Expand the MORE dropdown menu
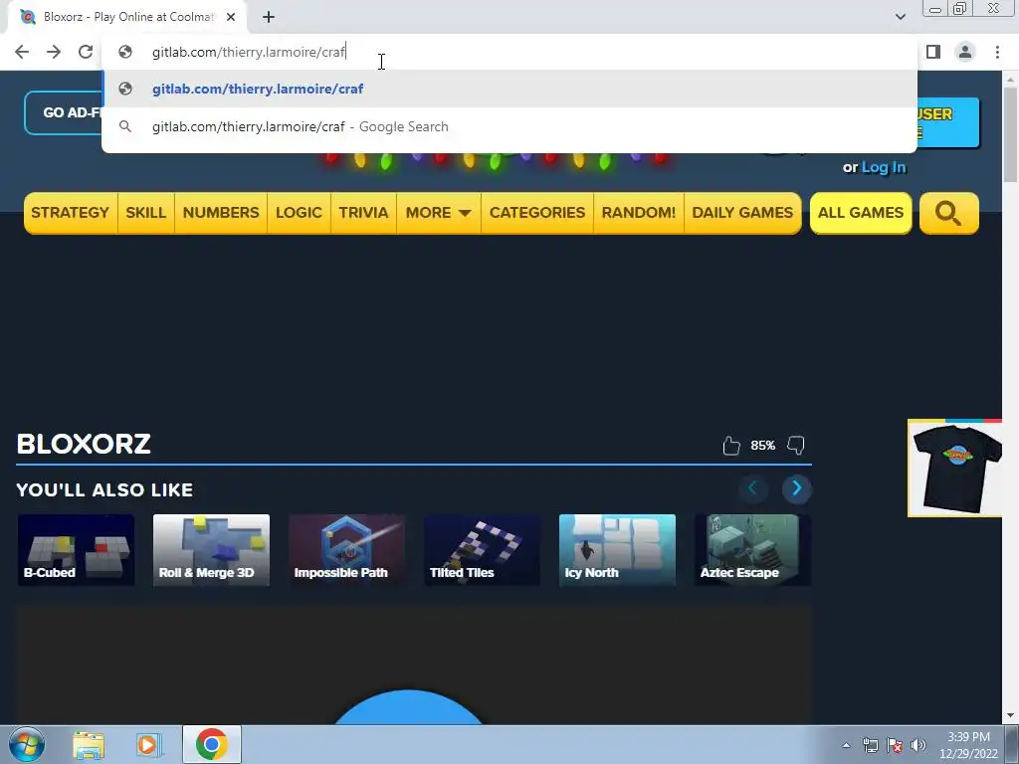This screenshot has width=1019, height=764. 439,213
